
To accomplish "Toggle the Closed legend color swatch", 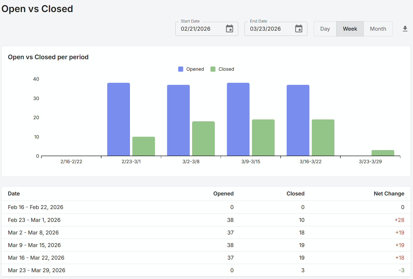I will click(x=213, y=69).
